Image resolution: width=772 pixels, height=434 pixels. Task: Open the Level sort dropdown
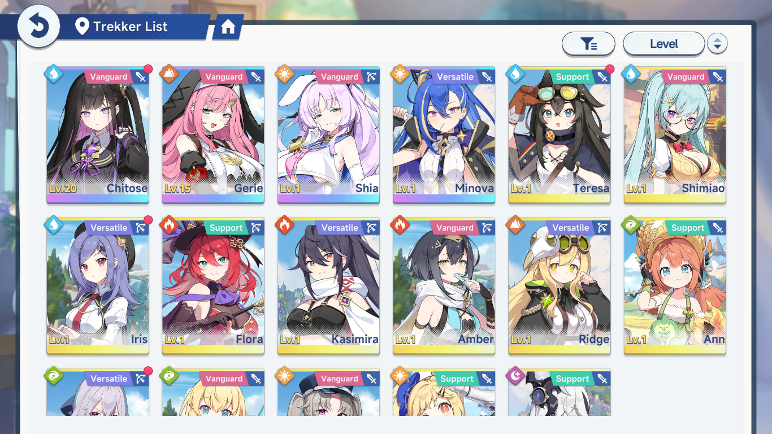click(x=664, y=44)
